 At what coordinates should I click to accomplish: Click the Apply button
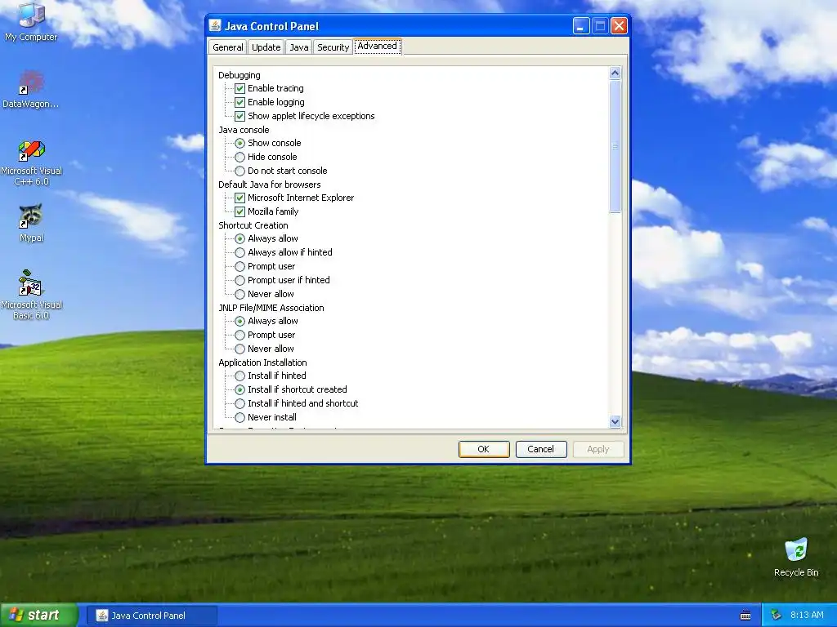[598, 449]
